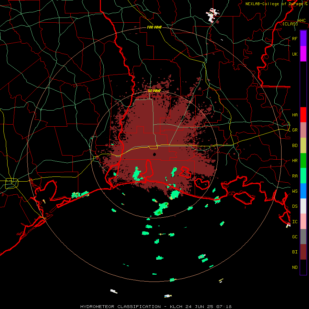Click the '100 NMI' range ring label
309x309 pixels.
tap(154, 27)
